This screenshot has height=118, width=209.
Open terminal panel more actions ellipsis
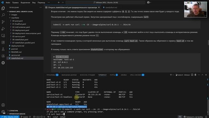[199, 75]
